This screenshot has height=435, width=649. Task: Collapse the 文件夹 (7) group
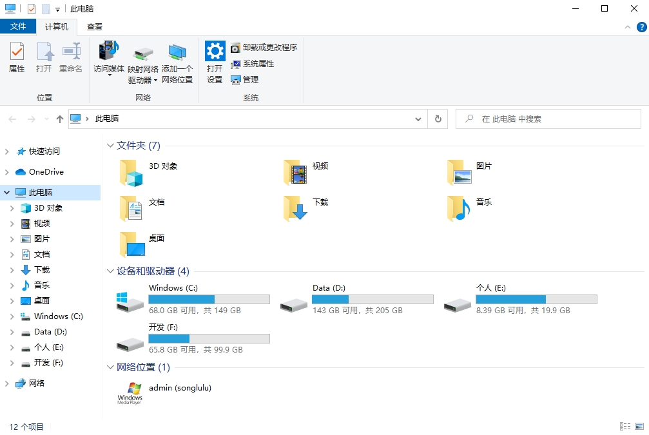(x=110, y=145)
